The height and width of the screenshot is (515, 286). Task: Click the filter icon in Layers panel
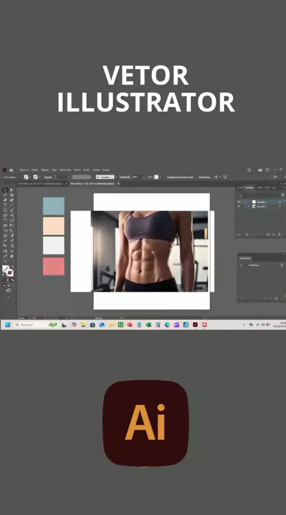[282, 195]
